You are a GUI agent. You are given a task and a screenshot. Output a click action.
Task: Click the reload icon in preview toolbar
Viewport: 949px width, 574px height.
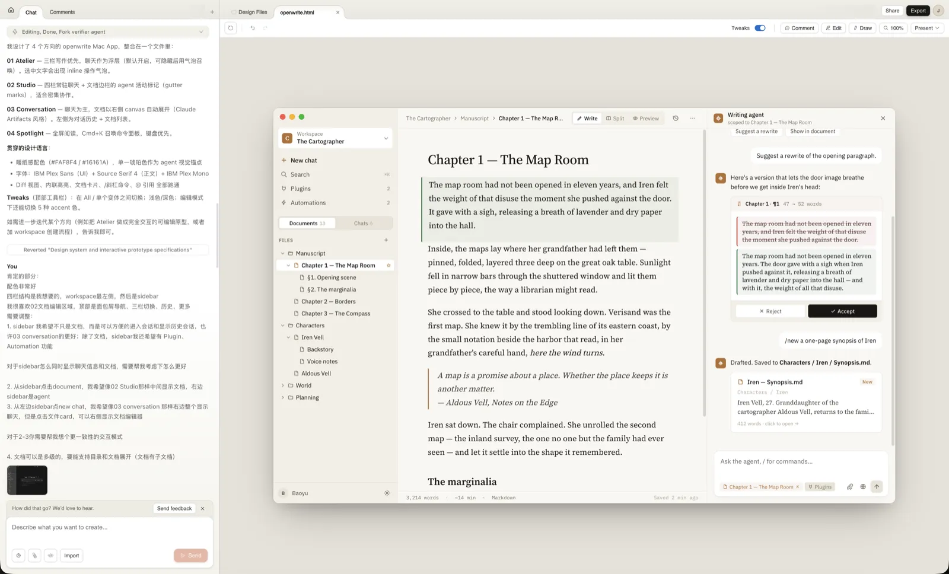[x=231, y=28]
